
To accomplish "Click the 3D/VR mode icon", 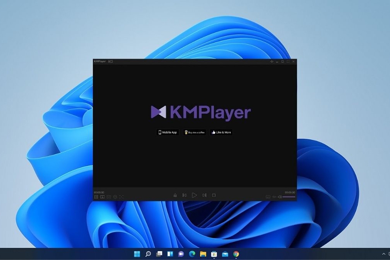I will 109,197.
